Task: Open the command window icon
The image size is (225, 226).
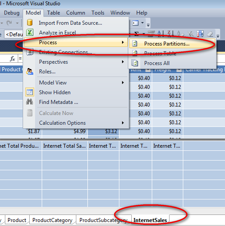Action: tap(135, 23)
